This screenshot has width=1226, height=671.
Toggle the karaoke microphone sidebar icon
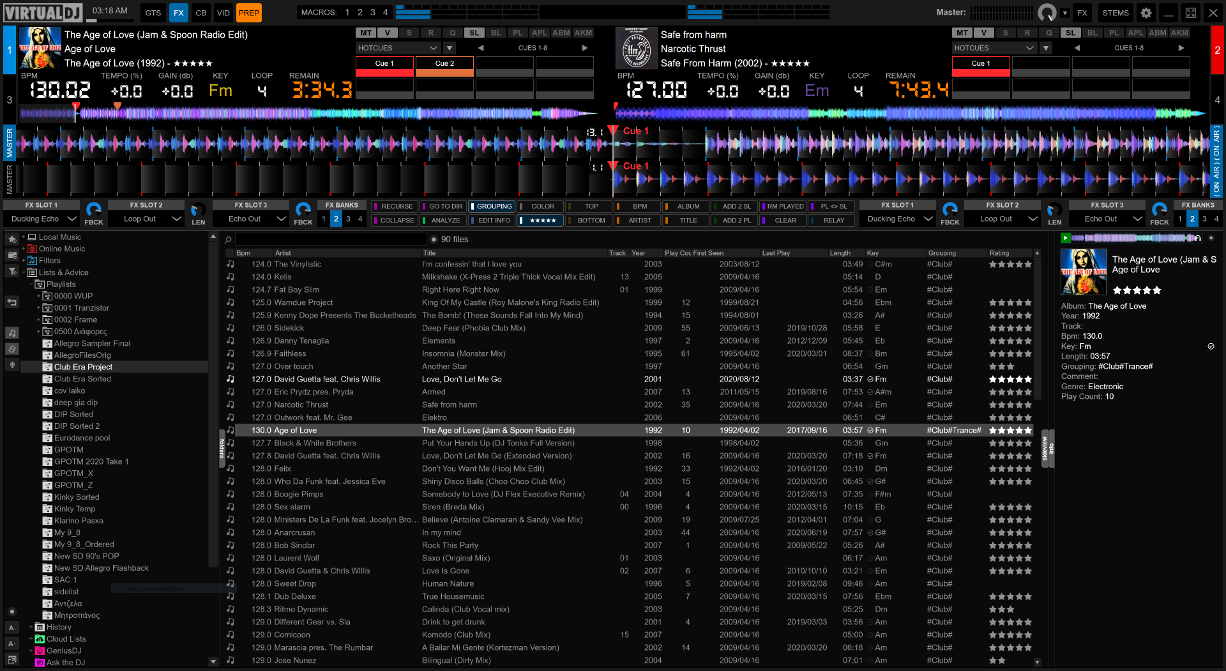[x=12, y=365]
